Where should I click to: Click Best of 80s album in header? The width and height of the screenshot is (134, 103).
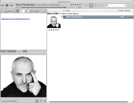pyautogui.click(x=42, y=5)
